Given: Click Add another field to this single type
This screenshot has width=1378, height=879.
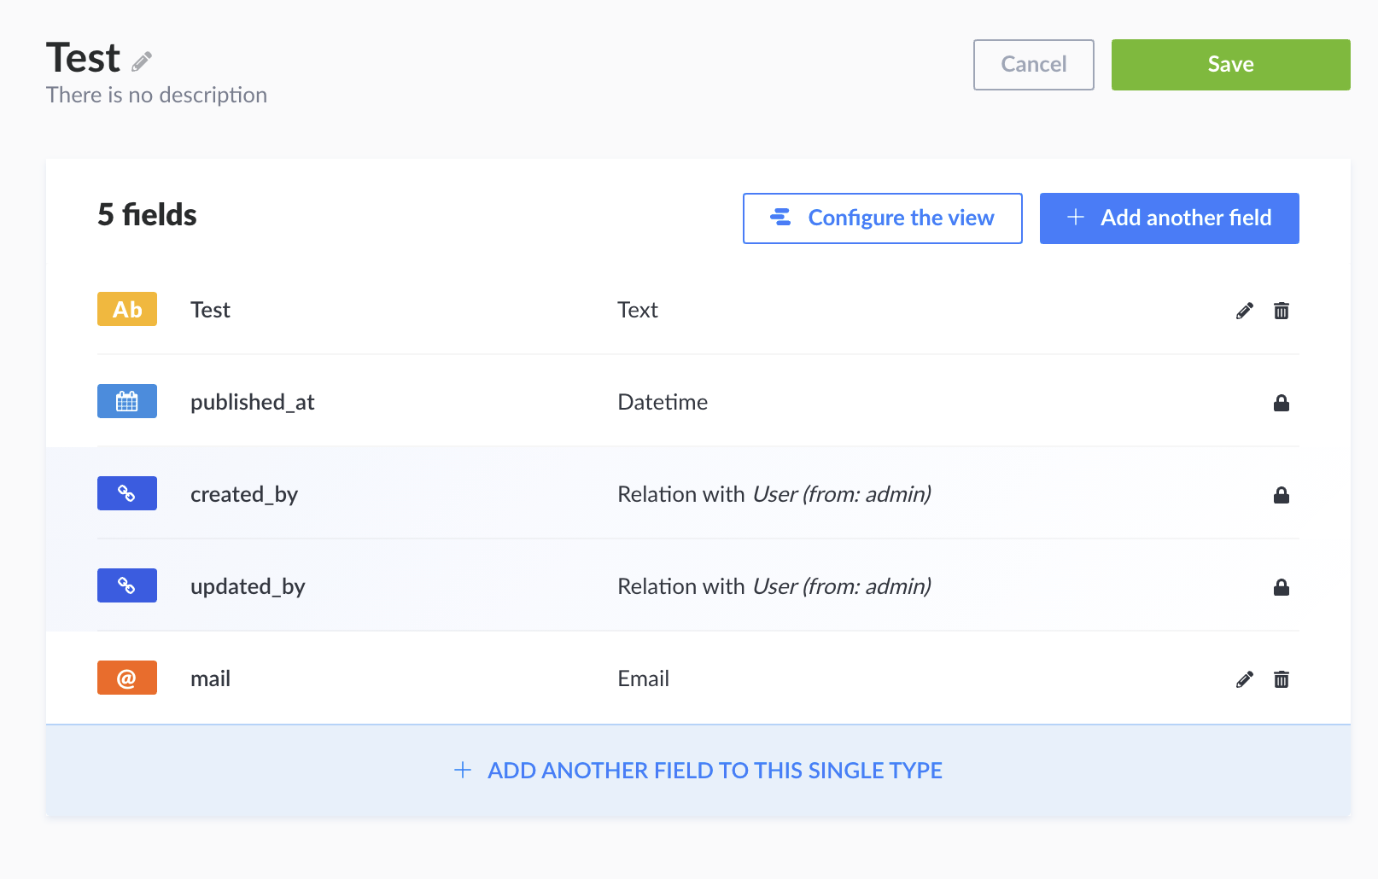Looking at the screenshot, I should [x=698, y=771].
